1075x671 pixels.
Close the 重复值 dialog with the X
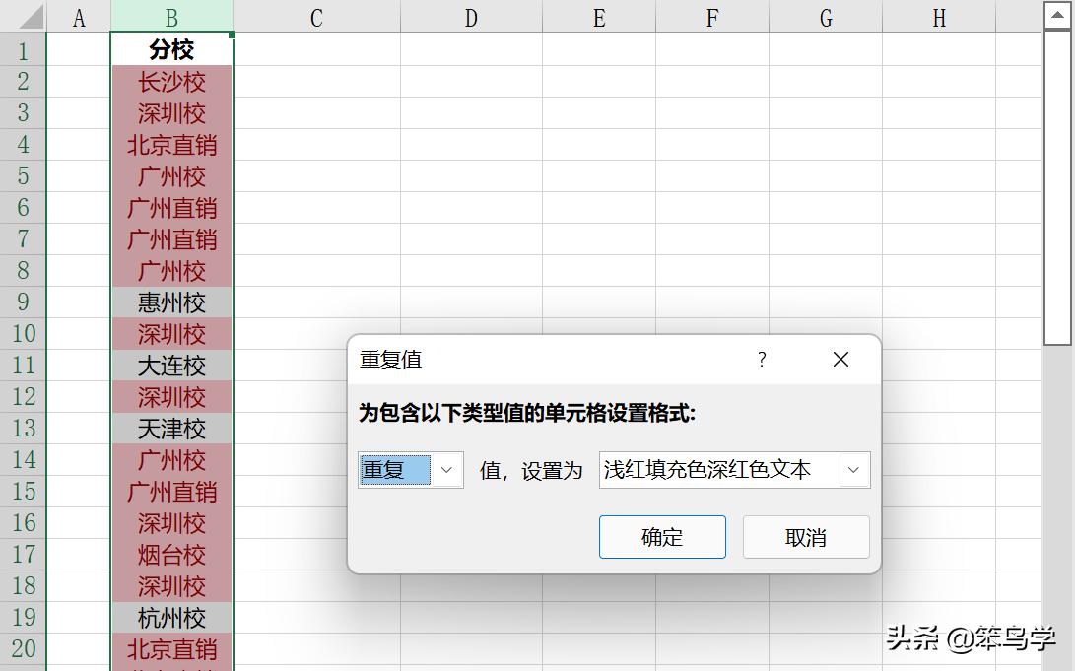[840, 360]
